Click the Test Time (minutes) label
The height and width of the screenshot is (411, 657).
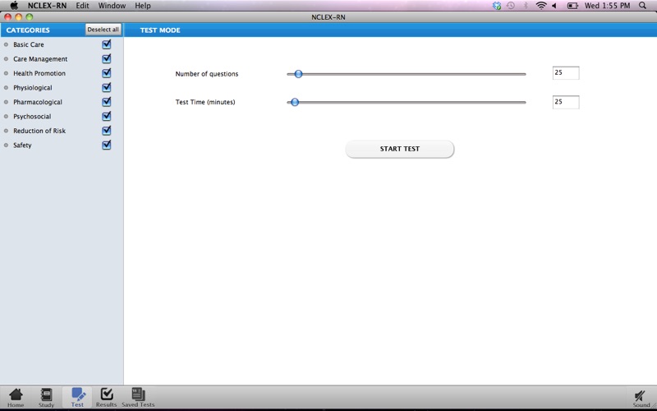205,102
